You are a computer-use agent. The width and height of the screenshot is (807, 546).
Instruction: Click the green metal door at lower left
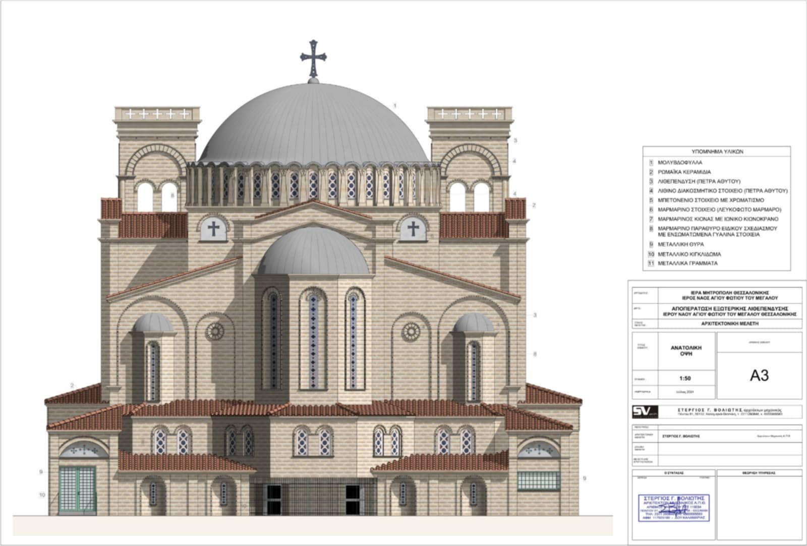(77, 489)
